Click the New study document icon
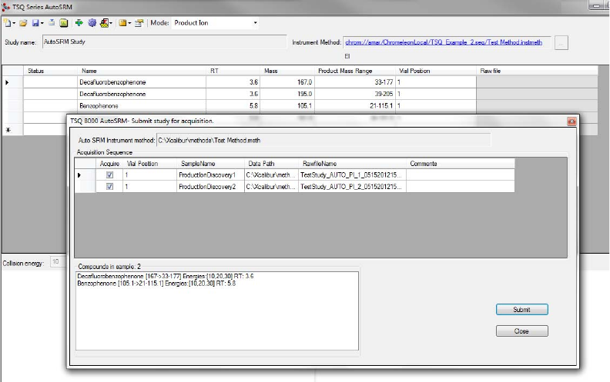The image size is (610, 382). tap(7, 23)
